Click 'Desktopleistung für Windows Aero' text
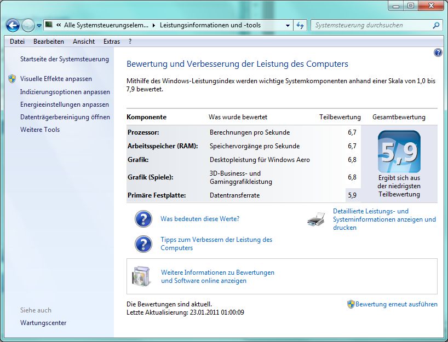The width and height of the screenshot is (448, 342). 260,160
